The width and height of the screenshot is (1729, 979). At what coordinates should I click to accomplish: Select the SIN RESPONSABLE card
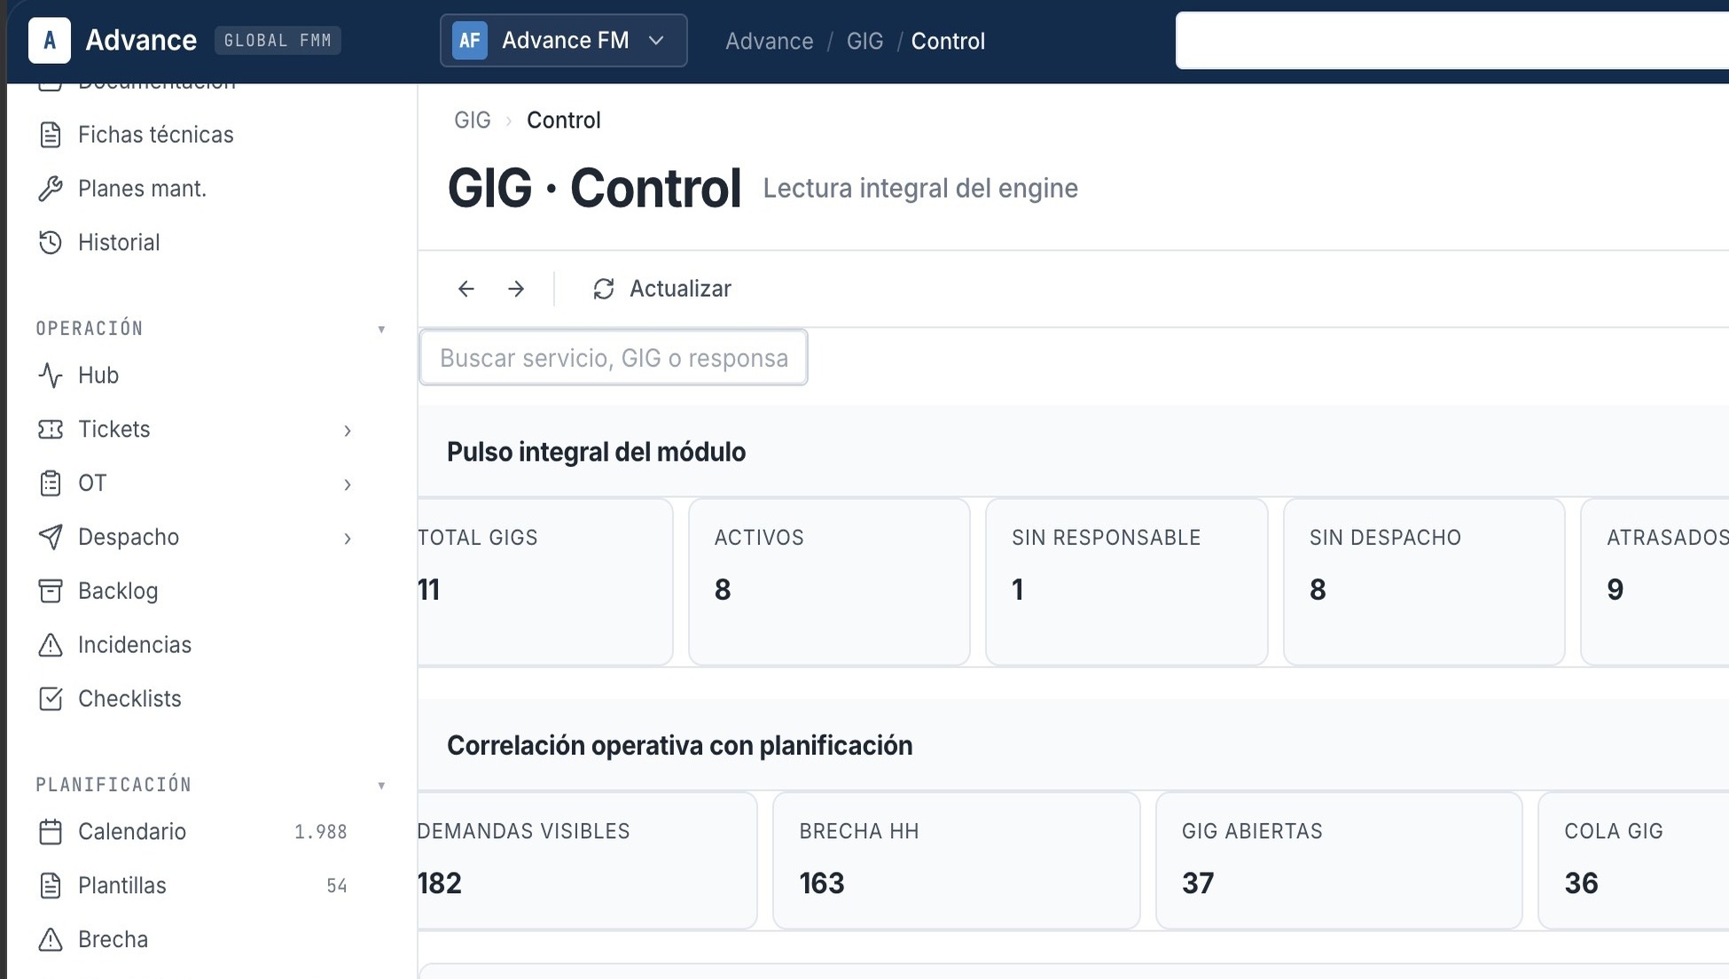pos(1126,582)
